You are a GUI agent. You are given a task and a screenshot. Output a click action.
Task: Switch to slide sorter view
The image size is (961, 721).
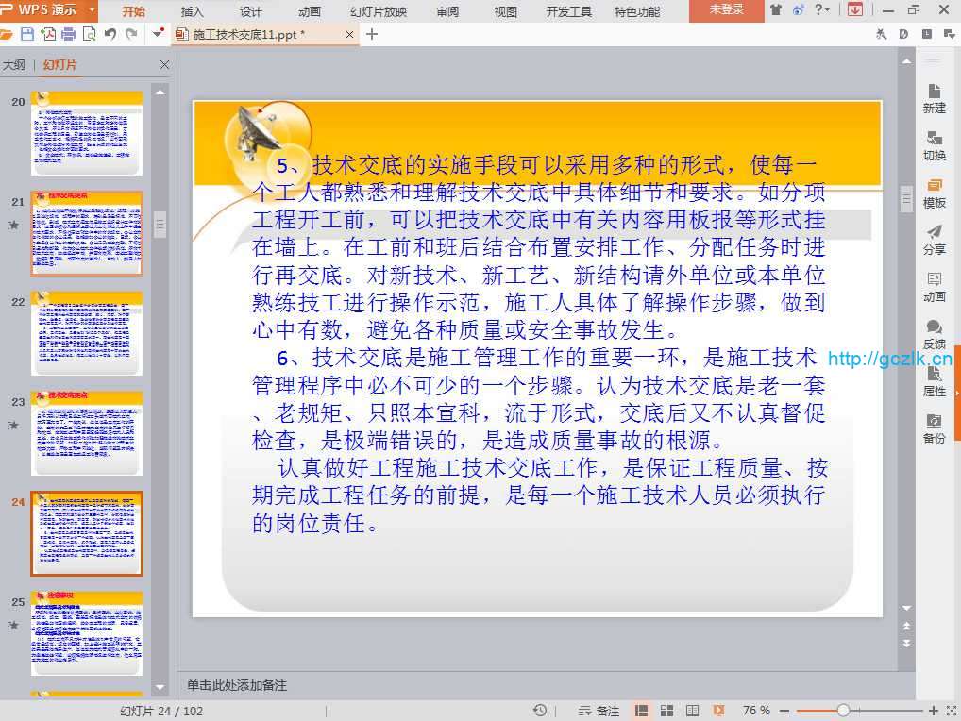[x=667, y=711]
